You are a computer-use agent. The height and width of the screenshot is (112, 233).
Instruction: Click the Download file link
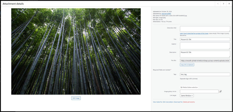(x=178, y=102)
